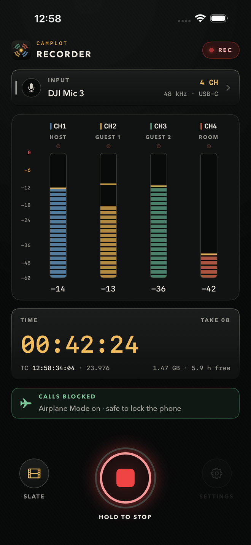Tap the TC 12:58:34:04 timecode
This screenshot has height=545, width=251.
48,368
